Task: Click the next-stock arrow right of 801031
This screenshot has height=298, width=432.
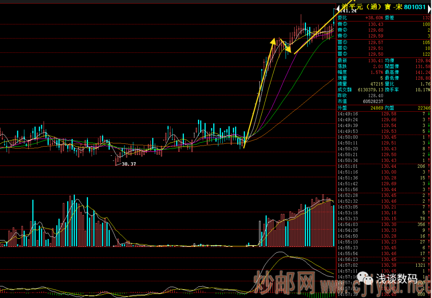Action: tap(430, 9)
